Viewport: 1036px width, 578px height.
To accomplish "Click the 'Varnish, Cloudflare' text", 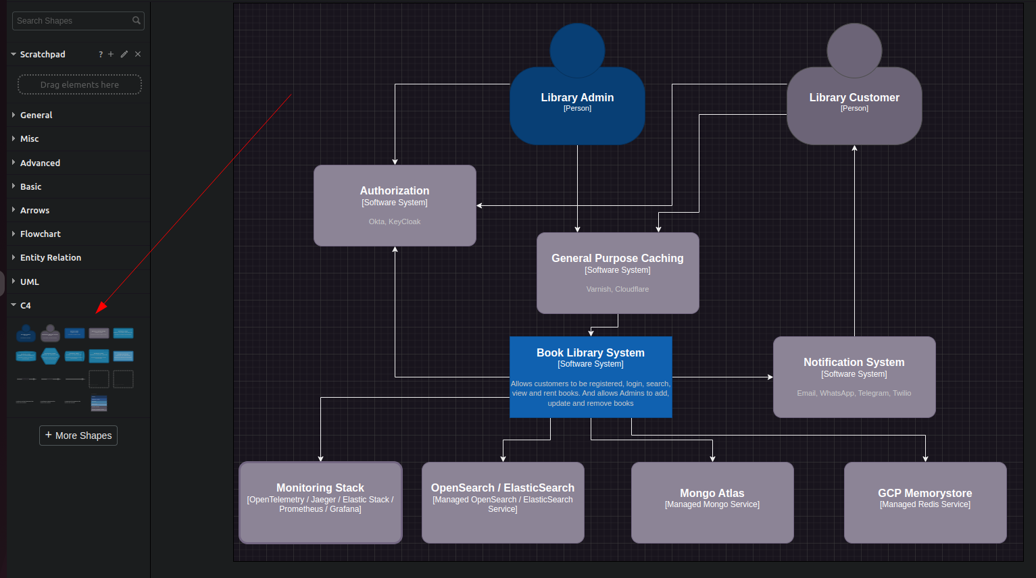I will tap(618, 289).
